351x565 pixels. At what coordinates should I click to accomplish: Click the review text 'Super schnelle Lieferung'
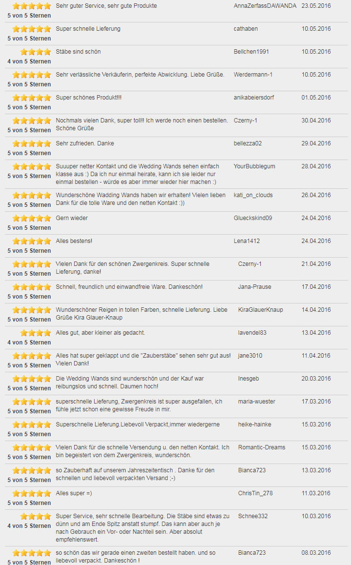[88, 29]
